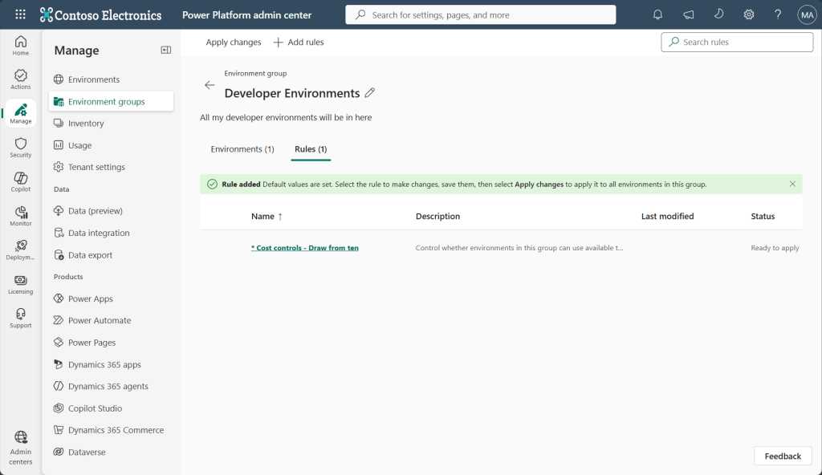Open help question mark icon
Image resolution: width=822 pixels, height=475 pixels.
[778, 14]
